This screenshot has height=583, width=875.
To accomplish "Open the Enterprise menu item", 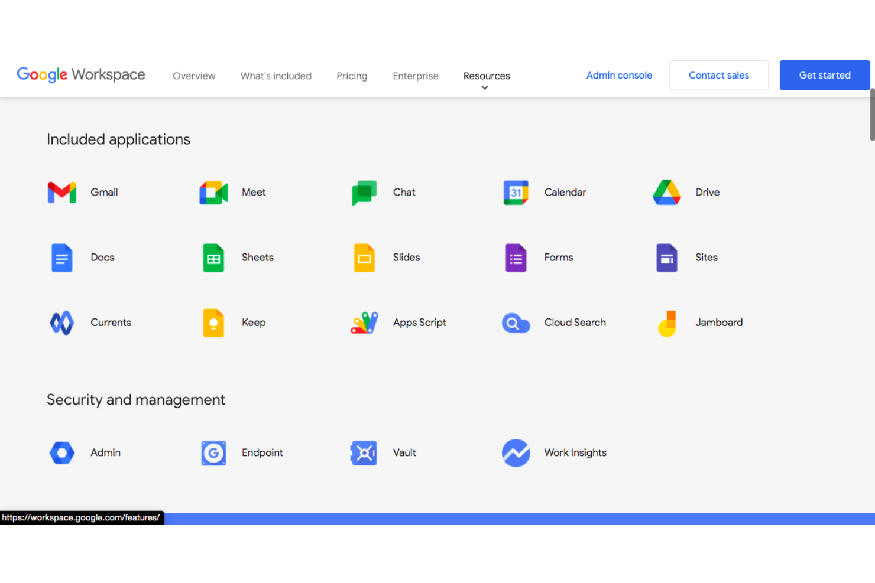I will (x=416, y=76).
